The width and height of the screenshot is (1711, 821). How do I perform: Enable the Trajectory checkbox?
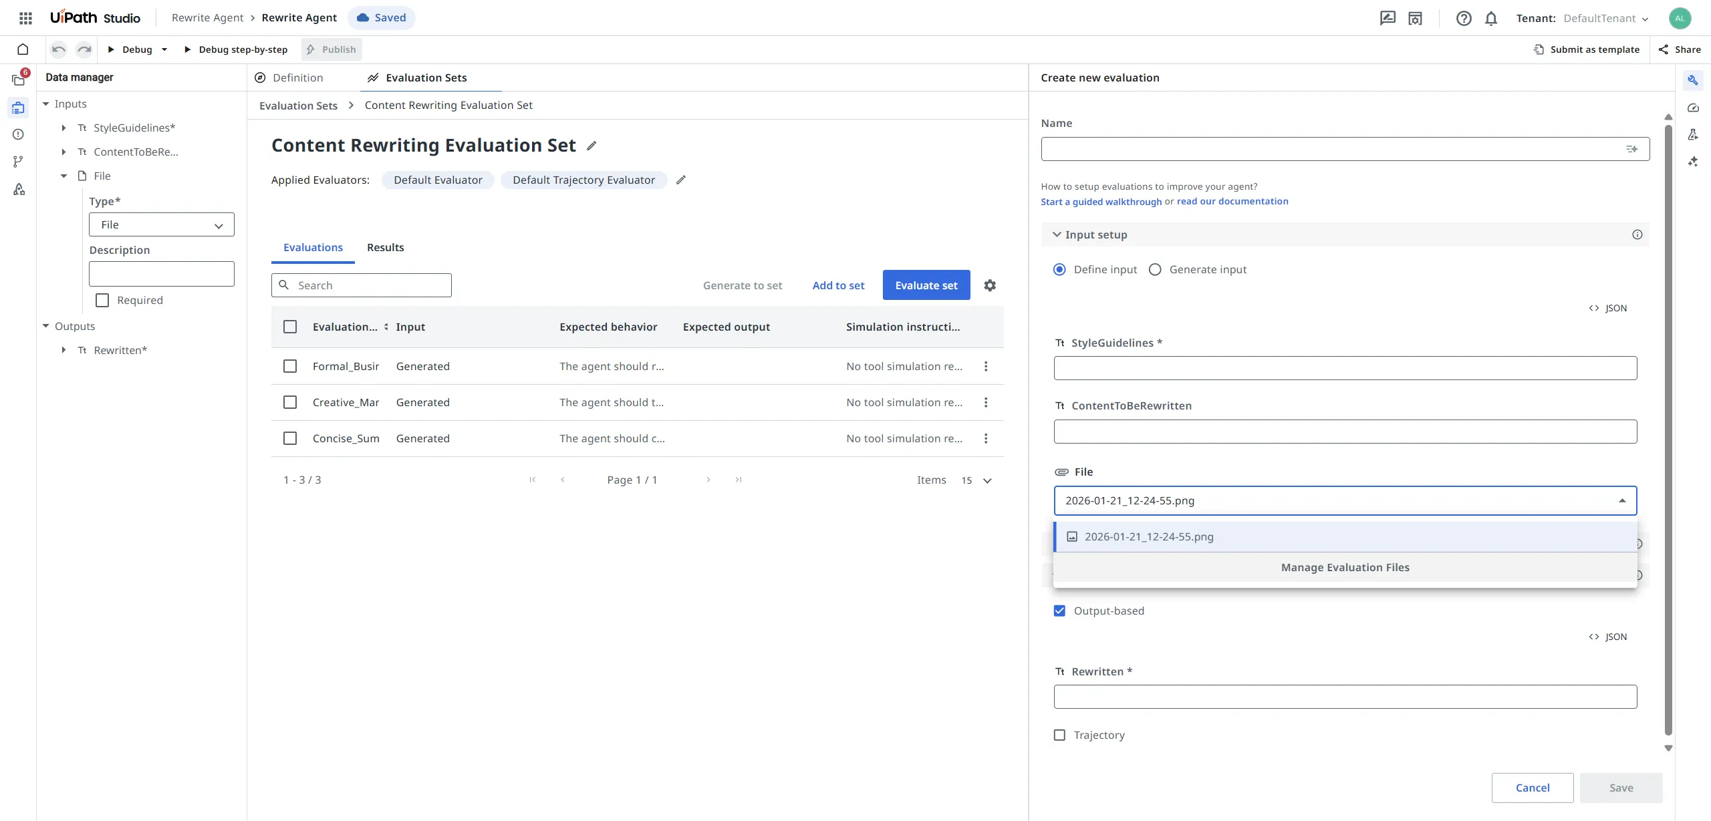[1059, 735]
